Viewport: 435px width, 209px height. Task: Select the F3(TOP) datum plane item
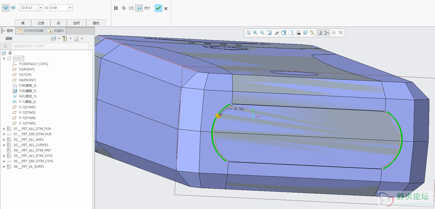click(25, 75)
